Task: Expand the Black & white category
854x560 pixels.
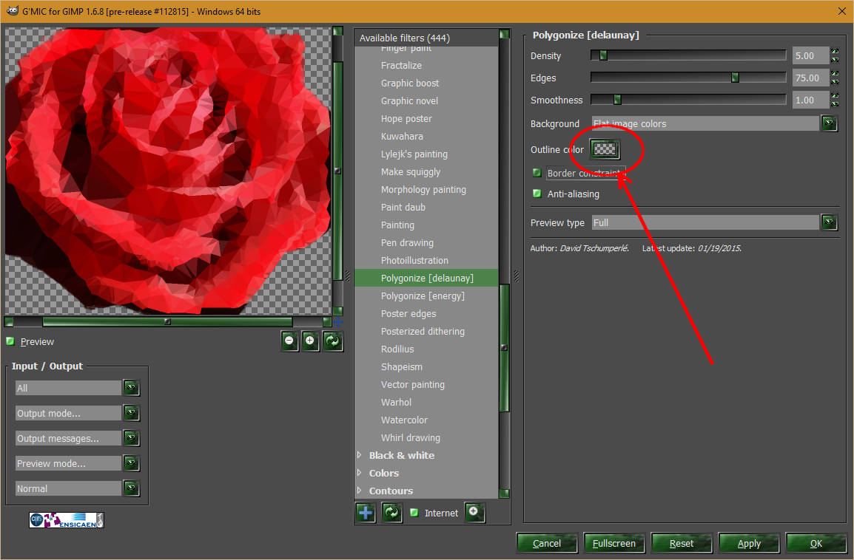Action: pos(360,455)
